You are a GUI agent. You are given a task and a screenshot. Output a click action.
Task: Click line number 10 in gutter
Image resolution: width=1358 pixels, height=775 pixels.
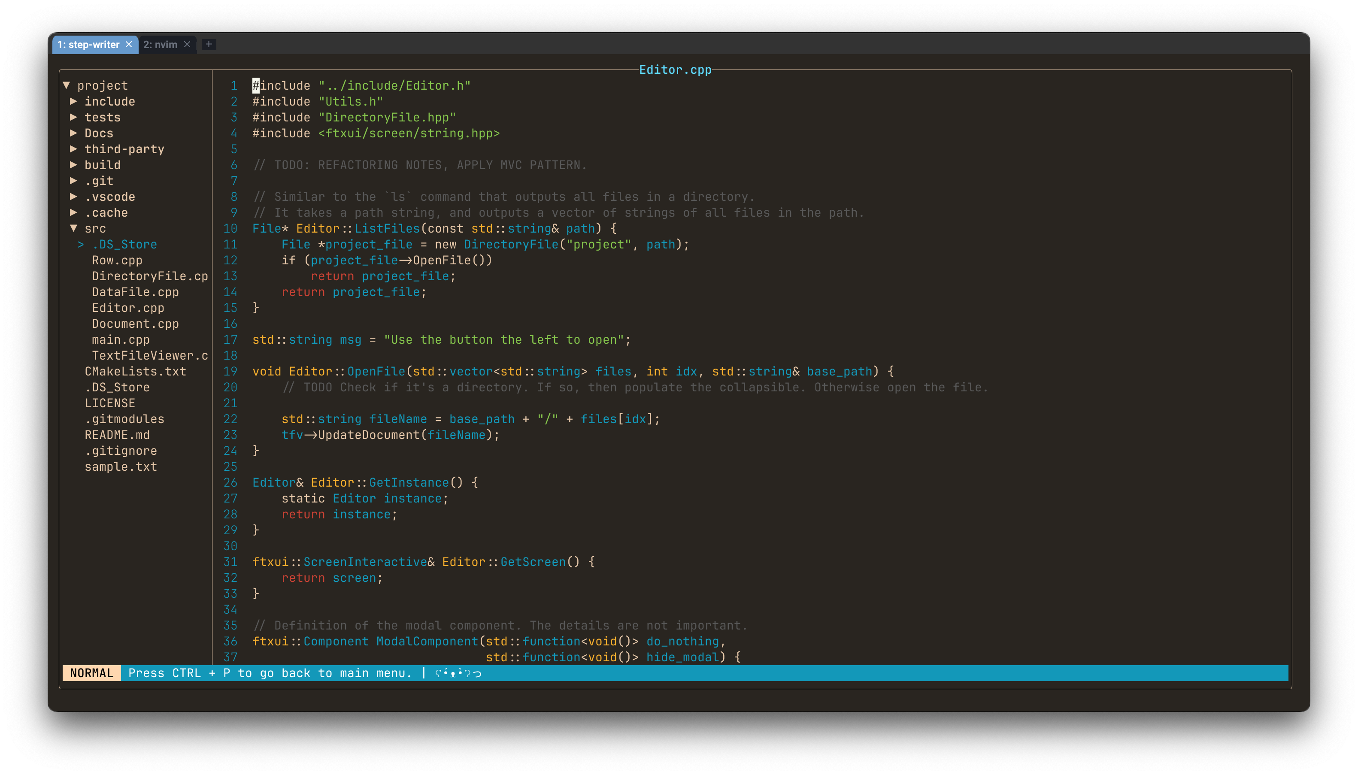pyautogui.click(x=230, y=228)
